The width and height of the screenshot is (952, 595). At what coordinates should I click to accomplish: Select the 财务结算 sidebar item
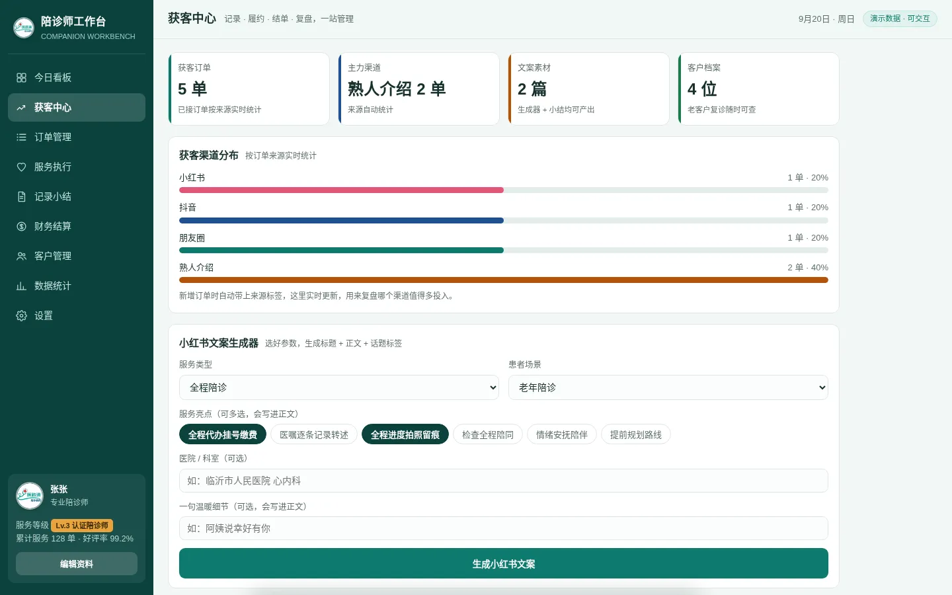click(x=77, y=226)
